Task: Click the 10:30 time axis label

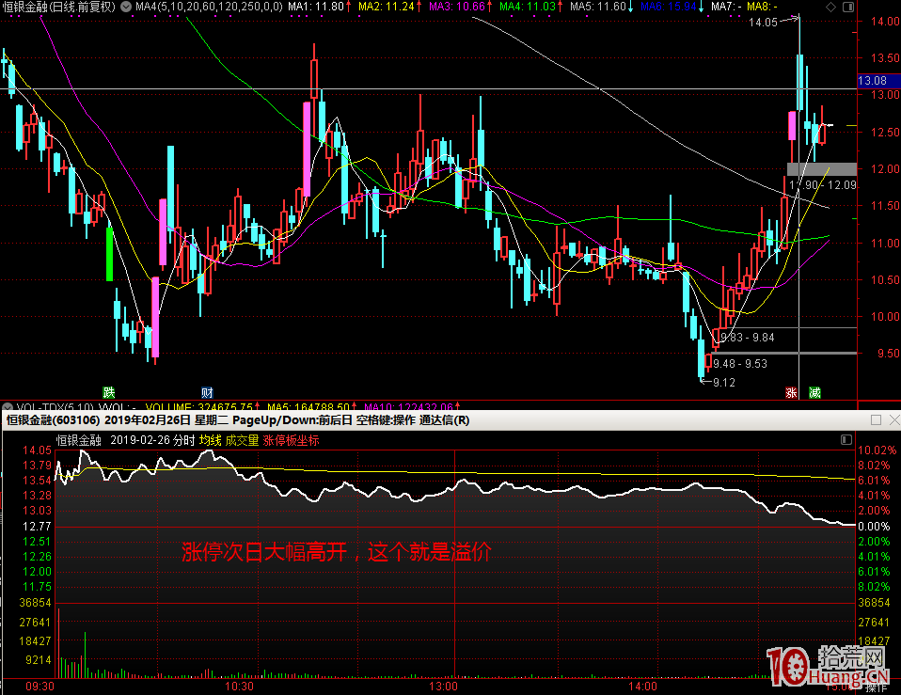Action: pyautogui.click(x=239, y=687)
